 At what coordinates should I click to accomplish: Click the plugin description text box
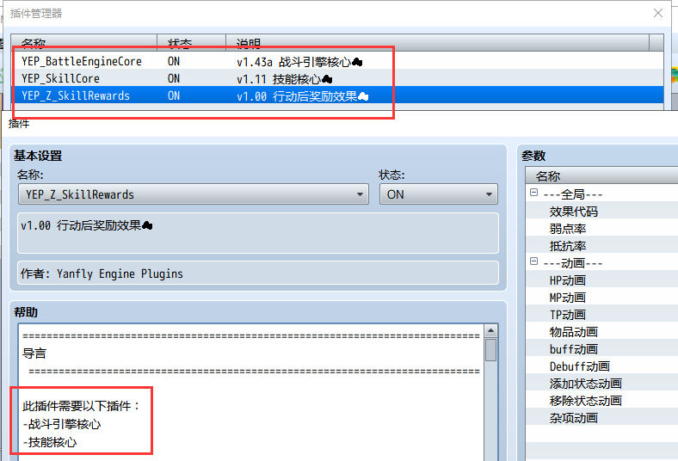(x=258, y=233)
